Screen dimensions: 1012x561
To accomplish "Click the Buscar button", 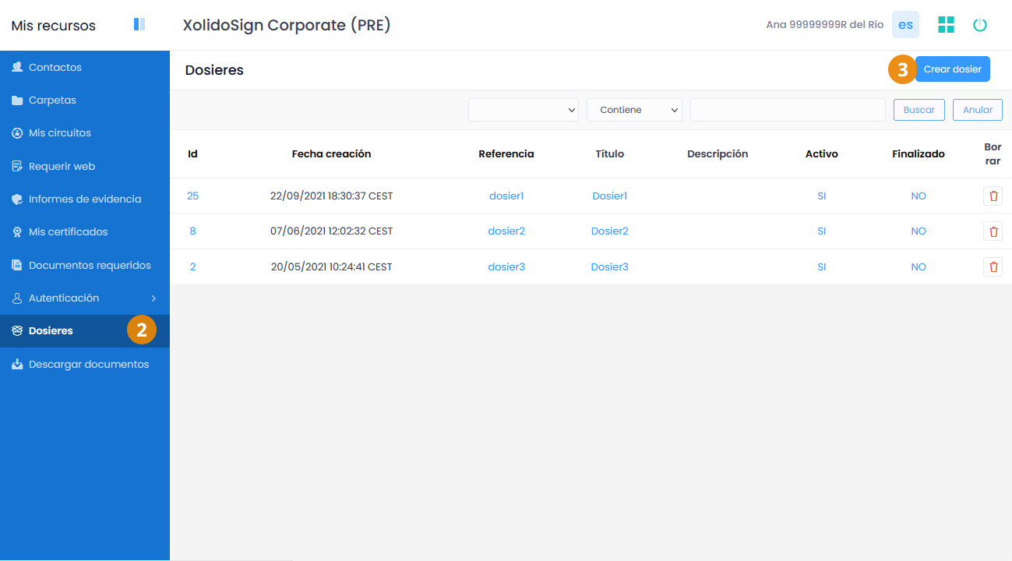I will 919,110.
